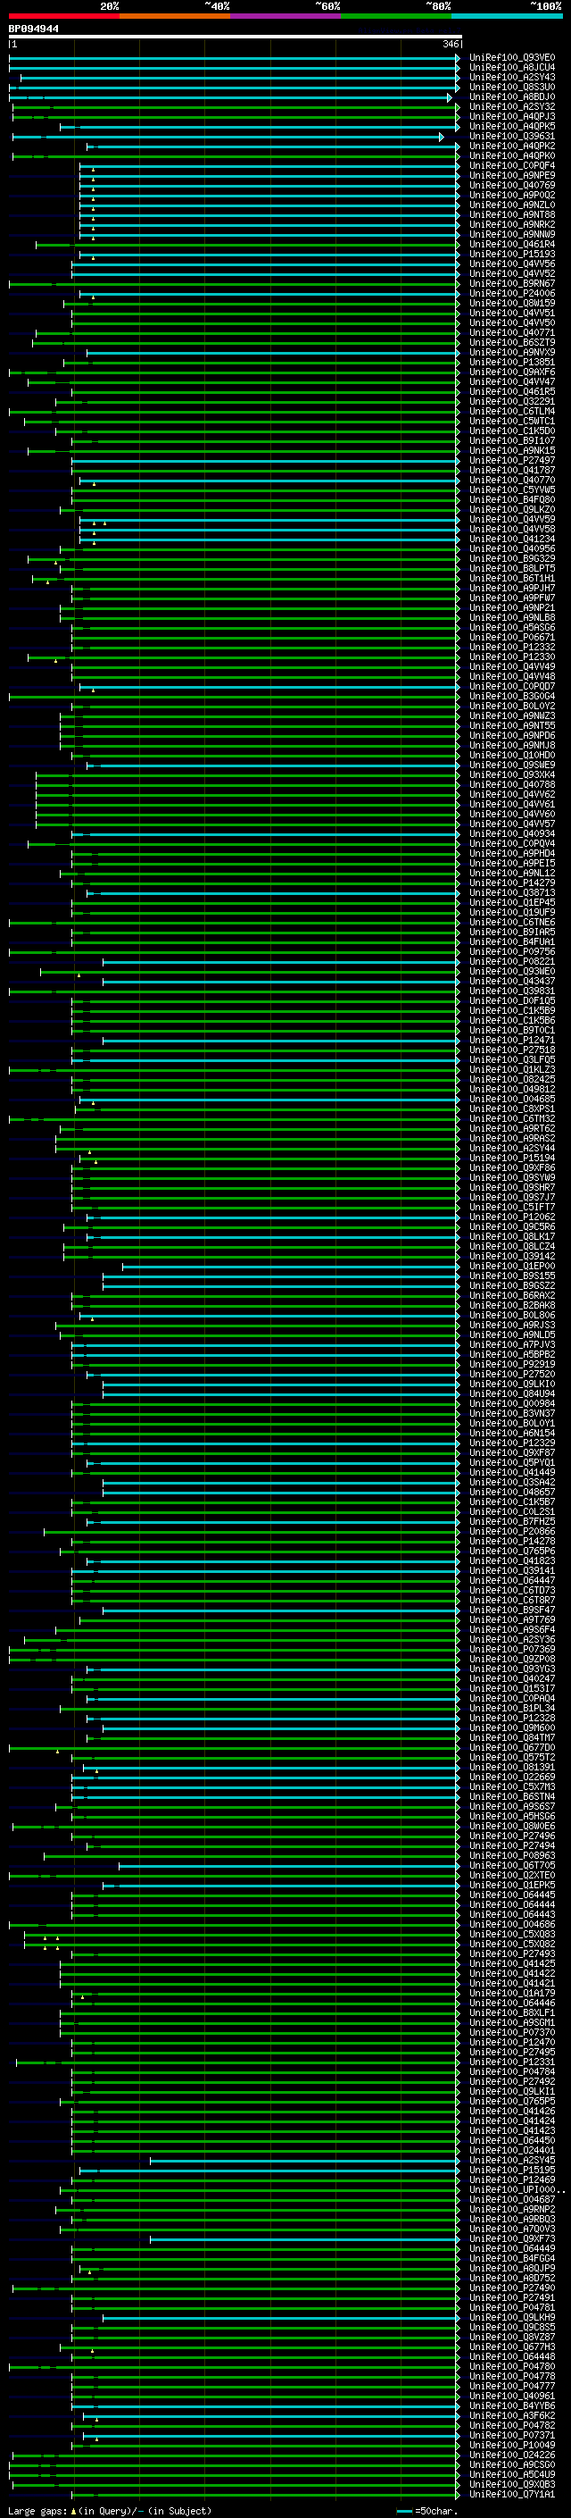Click label UniRef100_C0PQF4

pos(512,166)
